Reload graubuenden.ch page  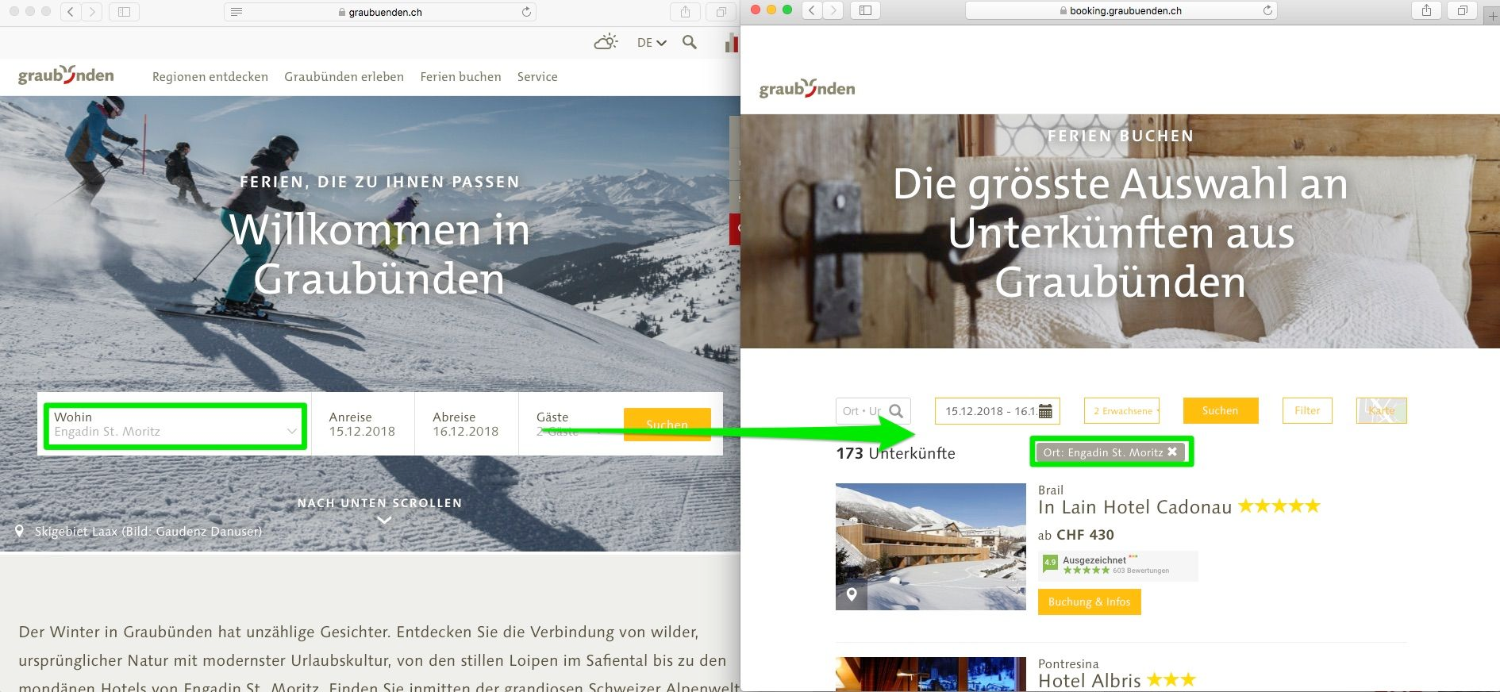pyautogui.click(x=525, y=12)
